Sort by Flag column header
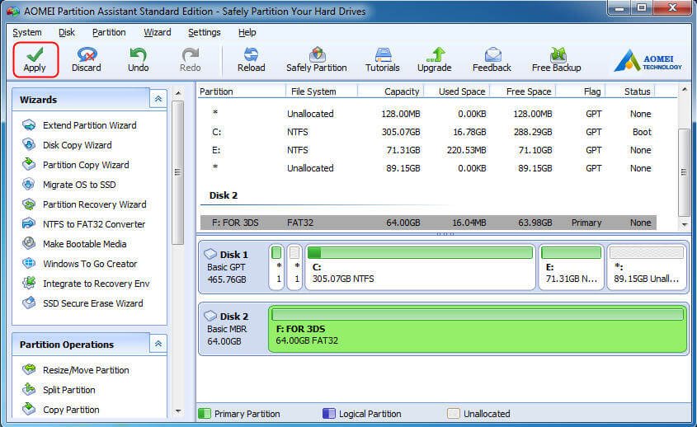 click(581, 91)
